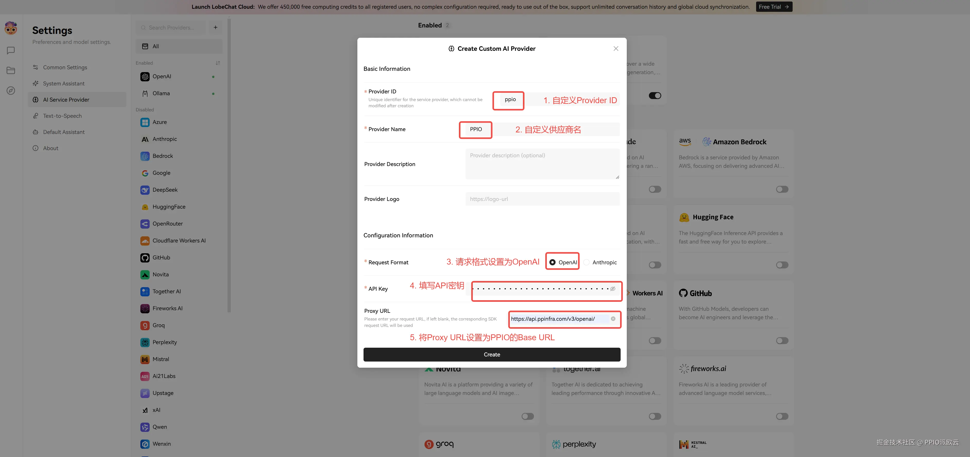Open the files folder icon in rail
The width and height of the screenshot is (970, 457).
click(11, 71)
